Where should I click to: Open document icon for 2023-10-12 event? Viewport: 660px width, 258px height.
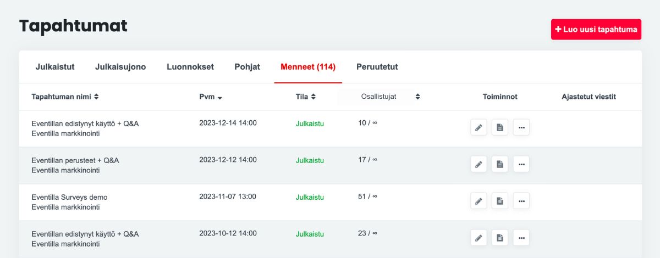coord(500,238)
